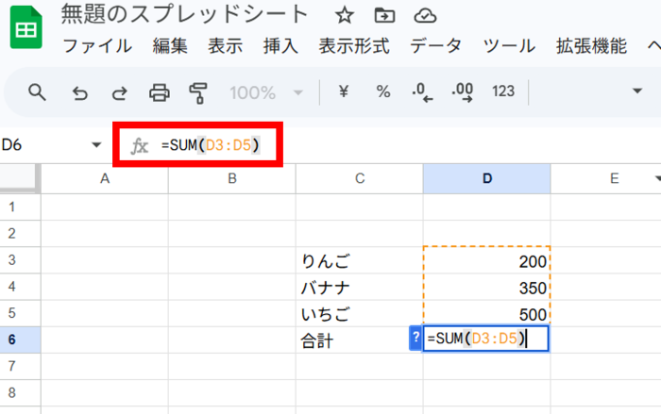This screenshot has height=414, width=661.
Task: Decrease decimal places
Action: tap(422, 91)
